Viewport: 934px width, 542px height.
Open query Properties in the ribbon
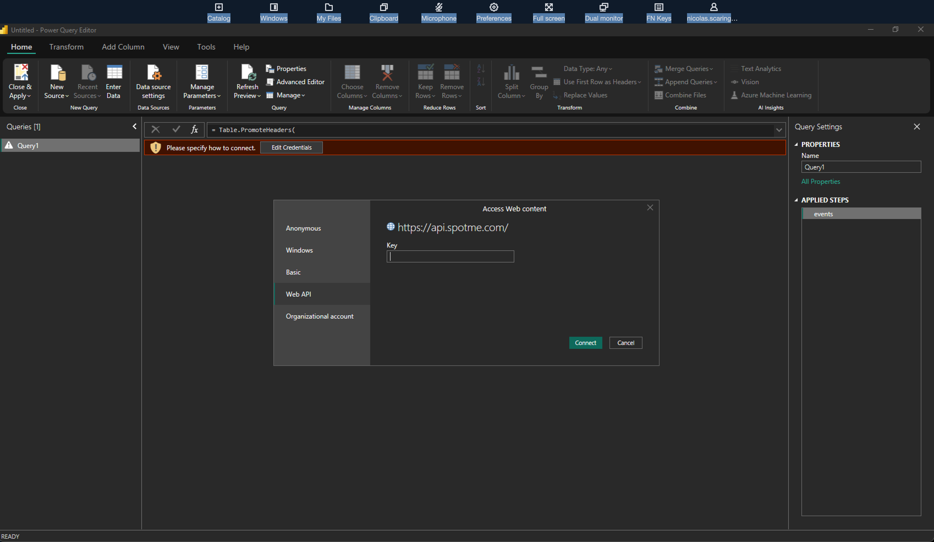point(286,69)
